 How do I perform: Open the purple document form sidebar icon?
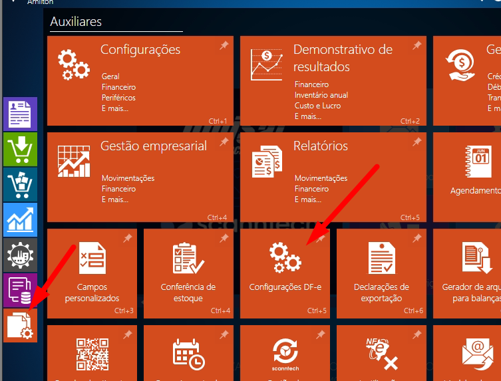pos(20,114)
